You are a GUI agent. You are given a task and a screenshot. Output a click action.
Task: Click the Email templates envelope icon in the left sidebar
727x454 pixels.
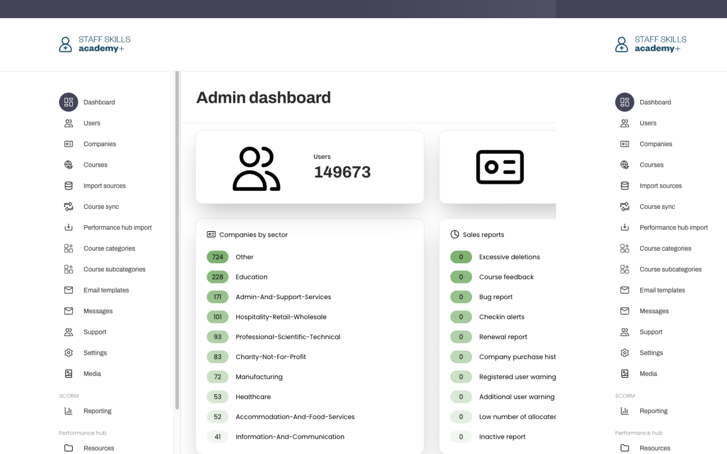tap(69, 290)
